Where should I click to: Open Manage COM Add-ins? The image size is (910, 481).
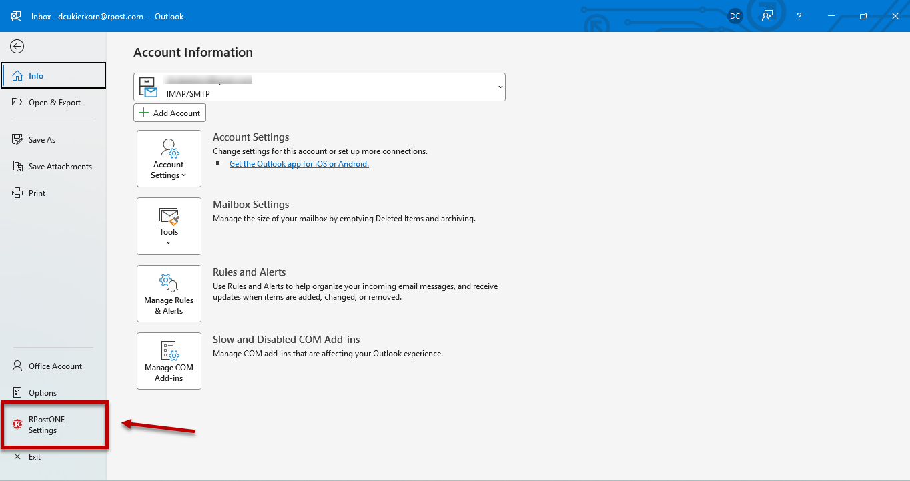click(x=169, y=361)
